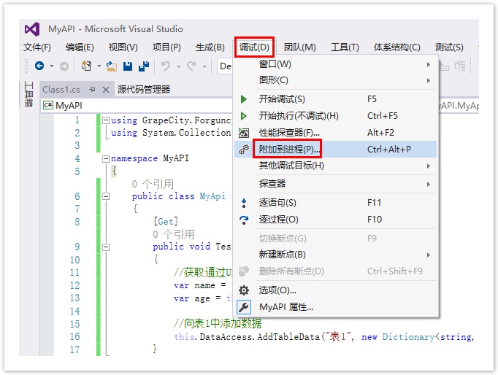
Task: Click the [Get] attribute text
Action: (166, 222)
